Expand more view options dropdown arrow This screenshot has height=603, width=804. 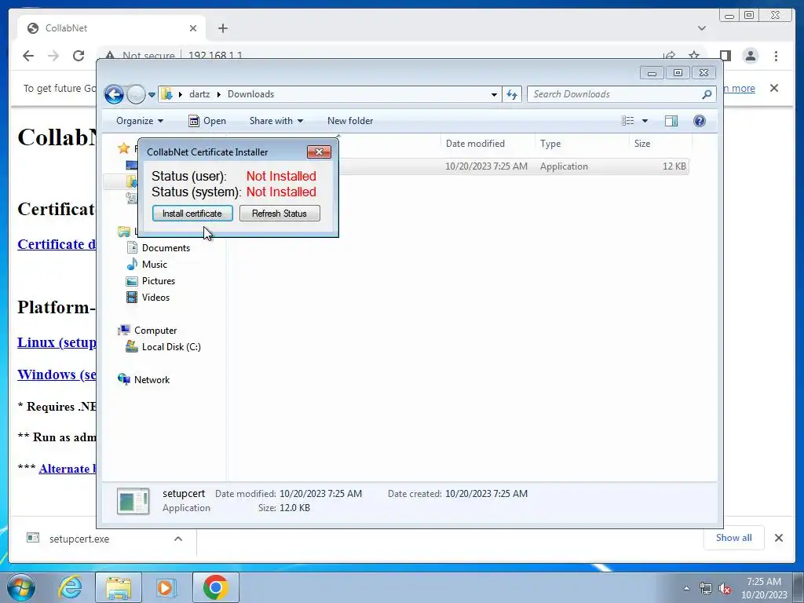tap(645, 121)
